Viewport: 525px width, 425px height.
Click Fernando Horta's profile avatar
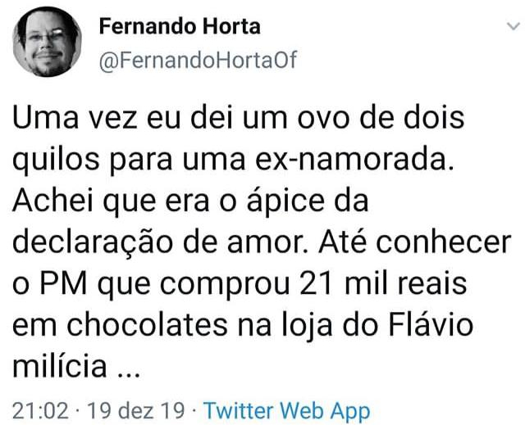click(47, 43)
